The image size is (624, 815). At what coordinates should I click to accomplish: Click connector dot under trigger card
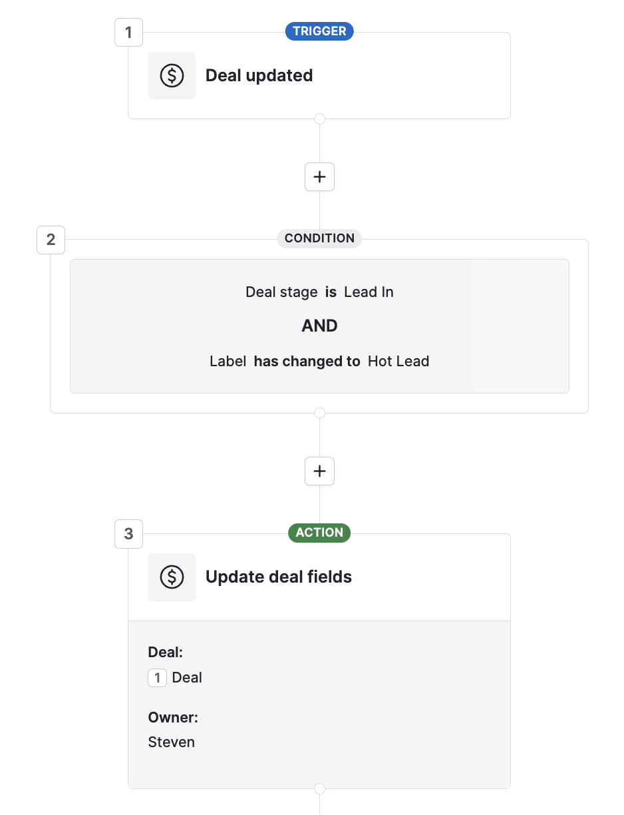(319, 119)
